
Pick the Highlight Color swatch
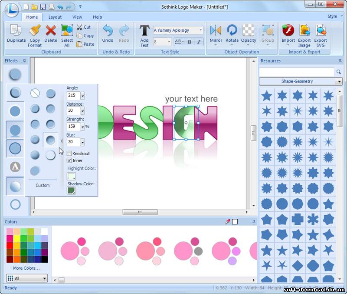click(x=71, y=176)
